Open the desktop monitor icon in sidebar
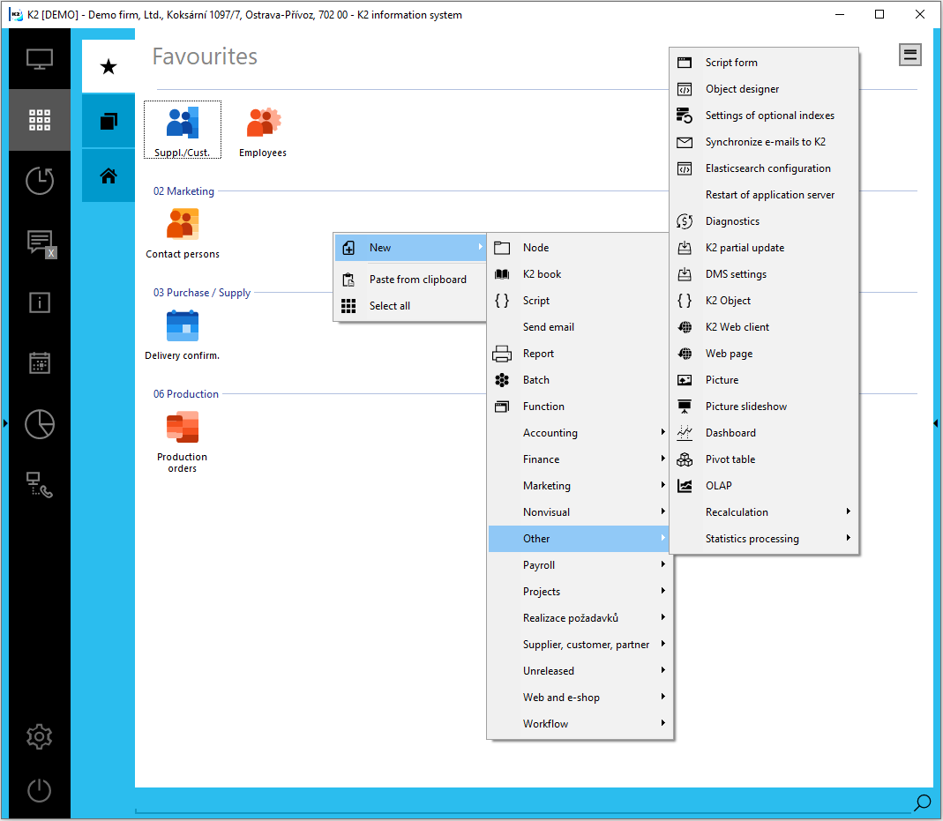This screenshot has width=943, height=821. (x=40, y=59)
